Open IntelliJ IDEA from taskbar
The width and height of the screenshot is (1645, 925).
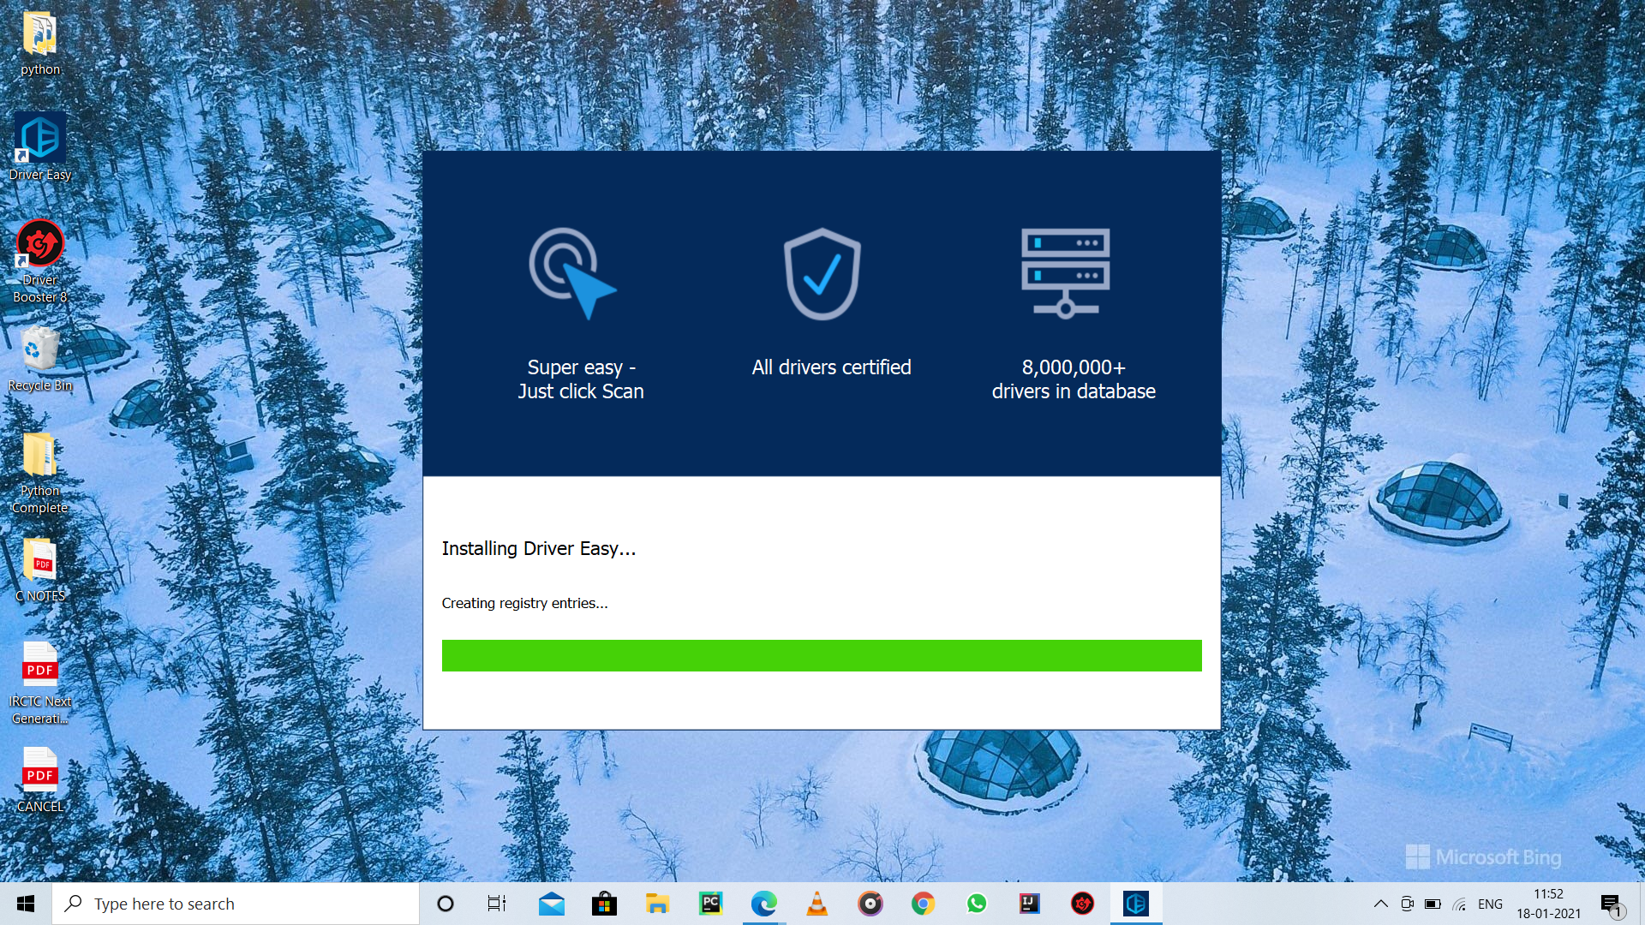coord(1029,904)
